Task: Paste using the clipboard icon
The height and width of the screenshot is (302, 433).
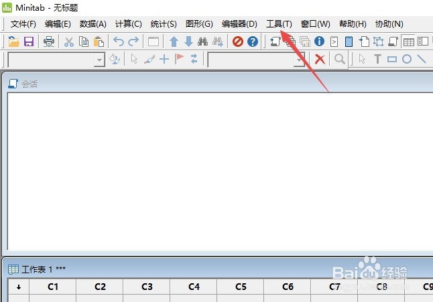Action: coord(99,42)
